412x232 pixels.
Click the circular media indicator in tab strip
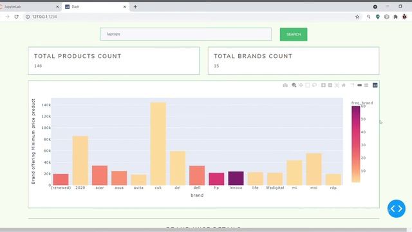375,6
